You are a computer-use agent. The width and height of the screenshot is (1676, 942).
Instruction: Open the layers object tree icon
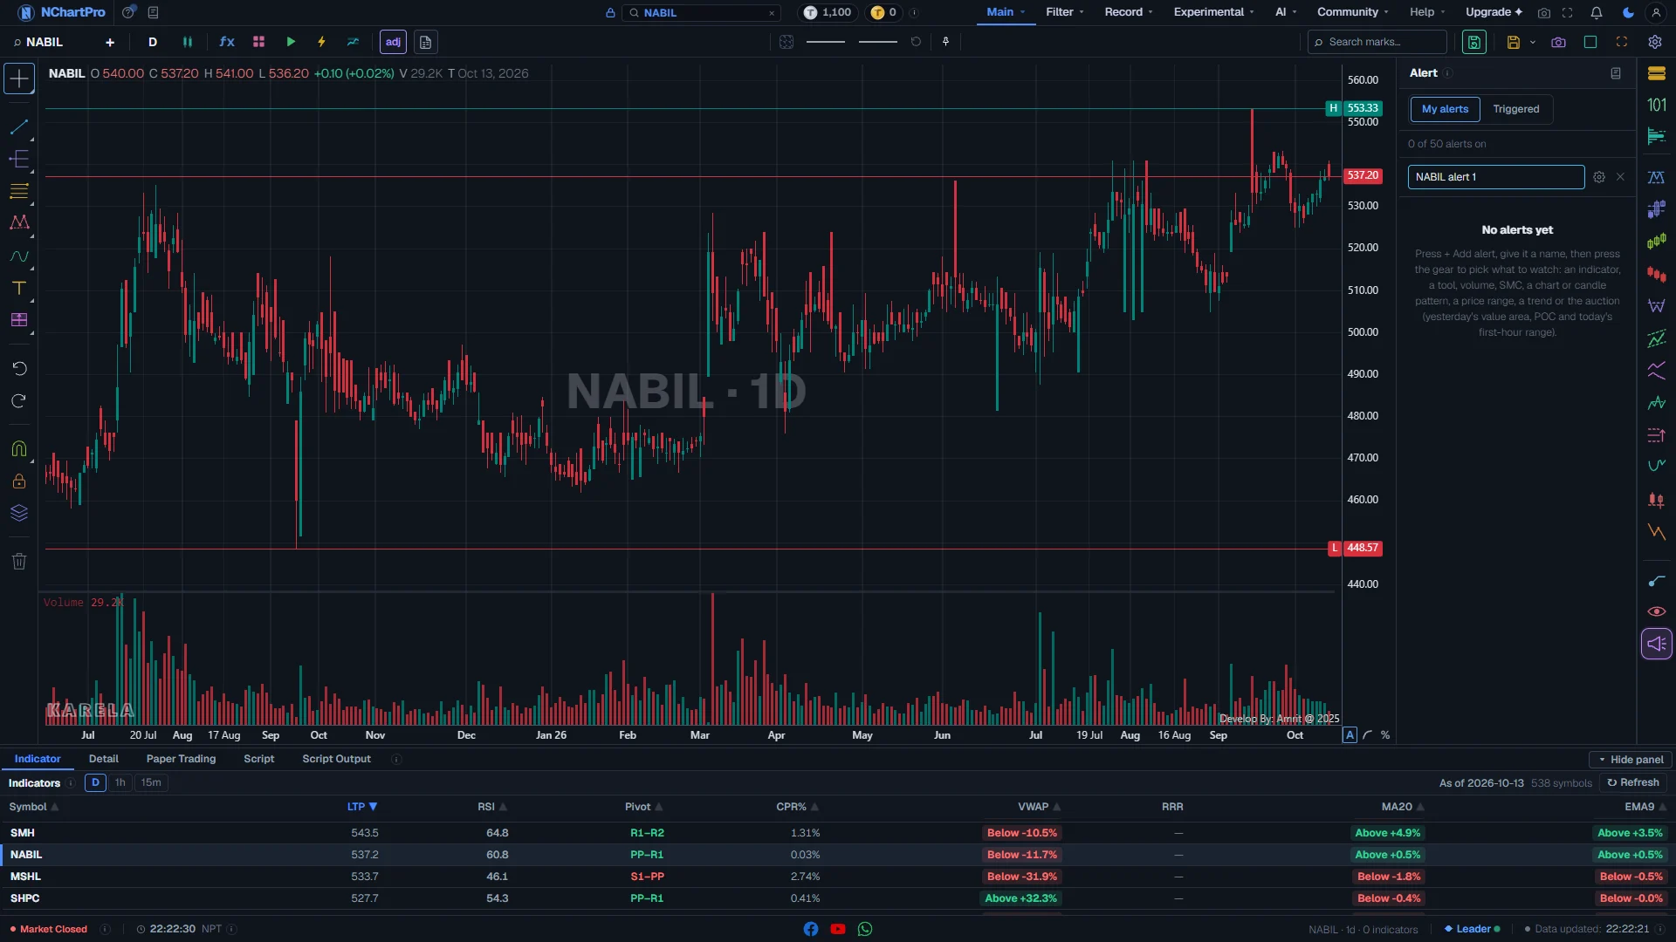(19, 513)
